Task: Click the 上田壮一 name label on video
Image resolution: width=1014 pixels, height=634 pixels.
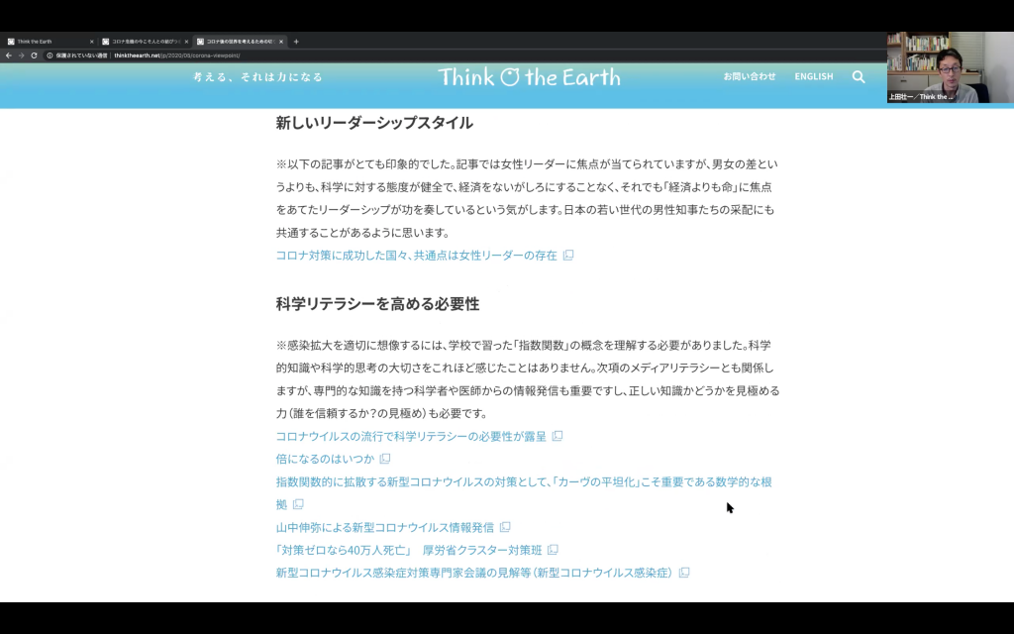Action: [921, 97]
